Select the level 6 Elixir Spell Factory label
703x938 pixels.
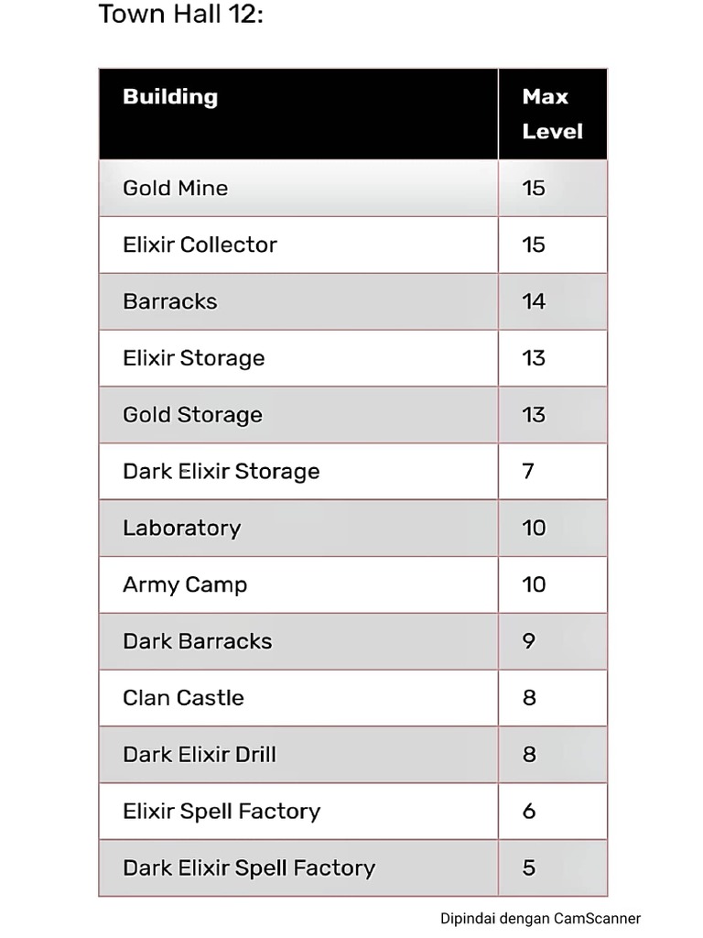point(222,812)
